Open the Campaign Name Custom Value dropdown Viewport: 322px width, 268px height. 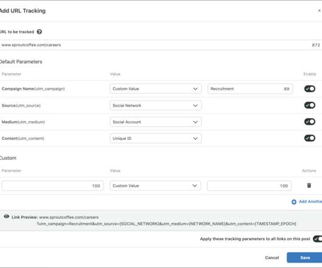pos(156,89)
